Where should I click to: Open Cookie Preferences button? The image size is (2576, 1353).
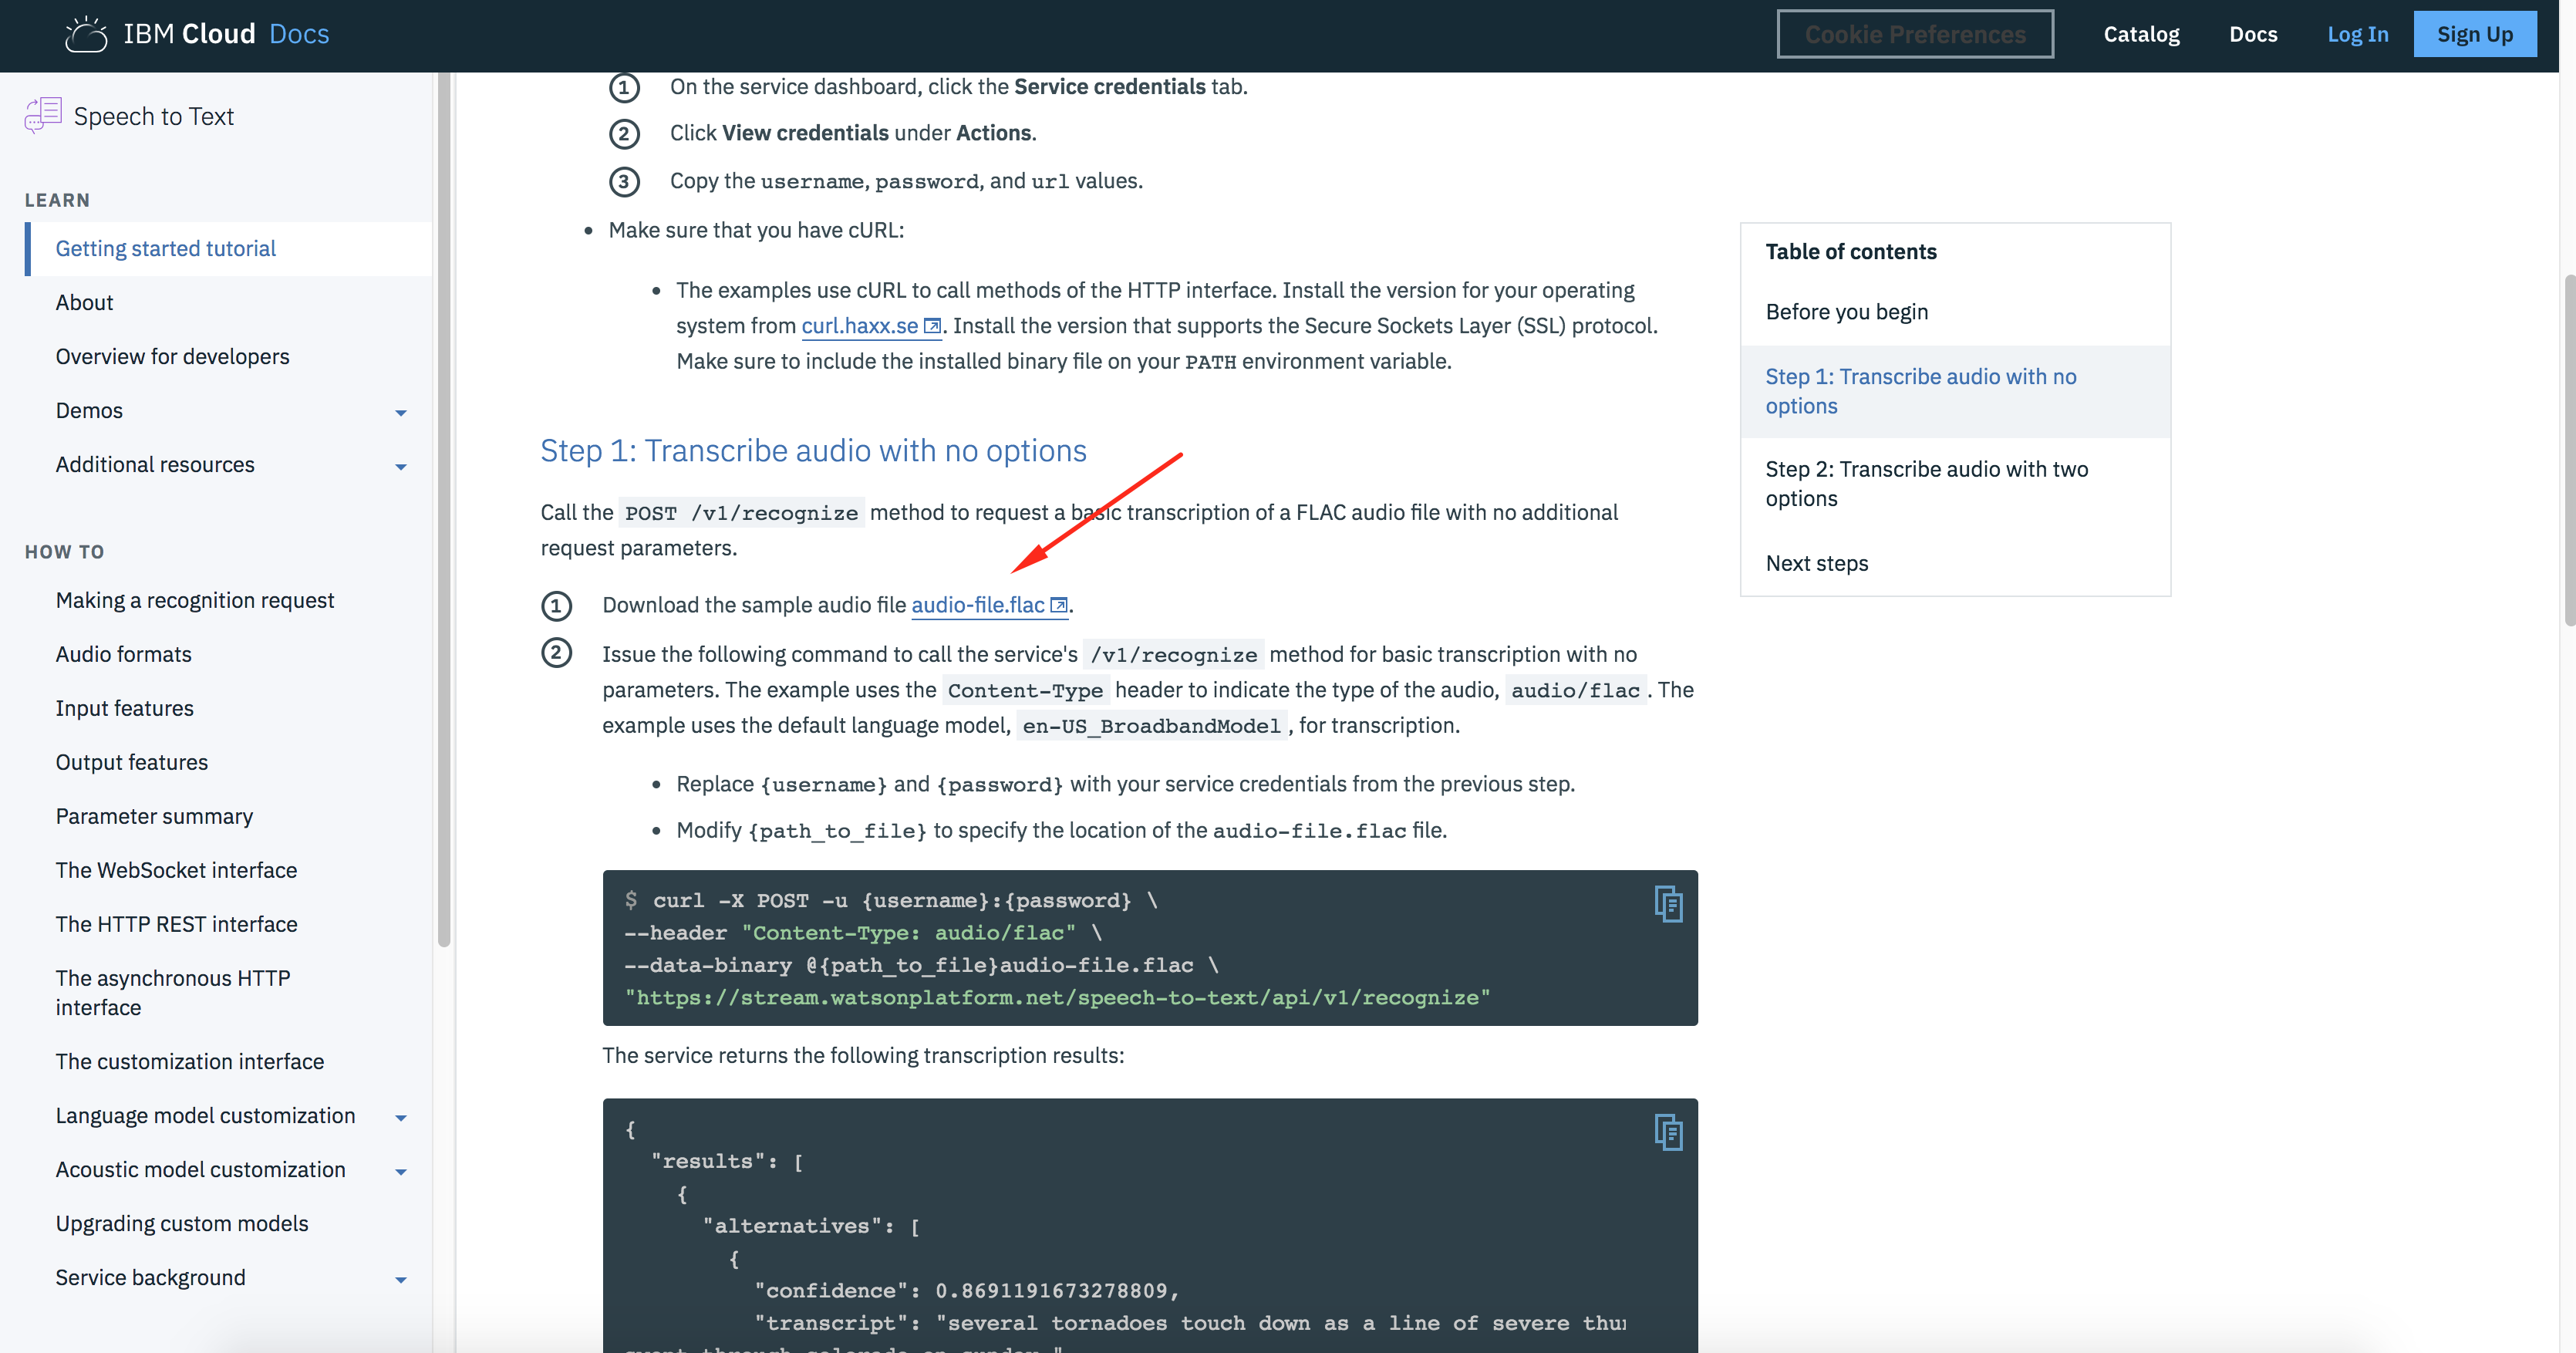coord(1915,34)
